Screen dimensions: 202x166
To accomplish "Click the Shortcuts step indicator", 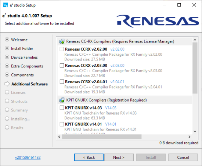I will click(7, 101).
